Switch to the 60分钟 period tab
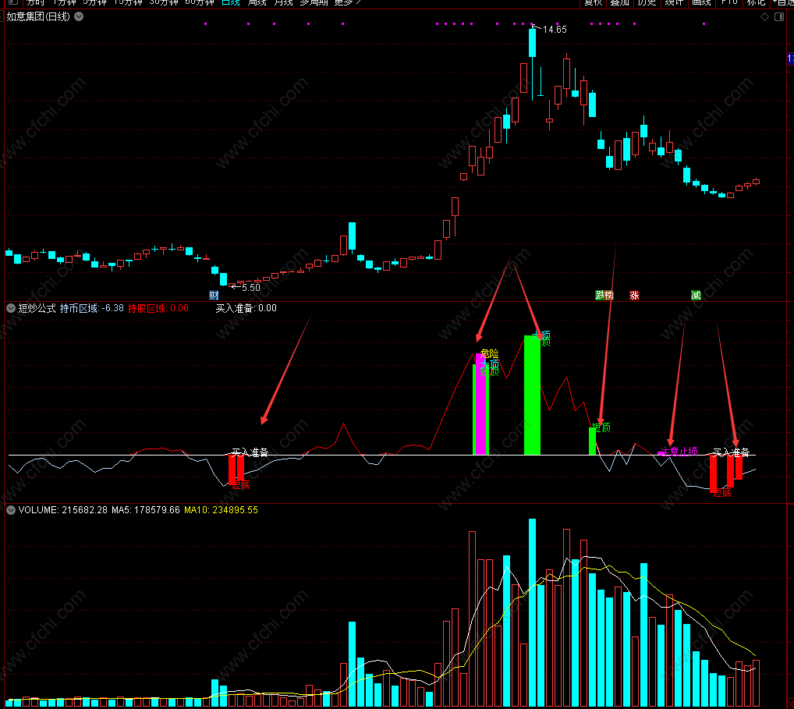This screenshot has width=794, height=709. point(200,2)
